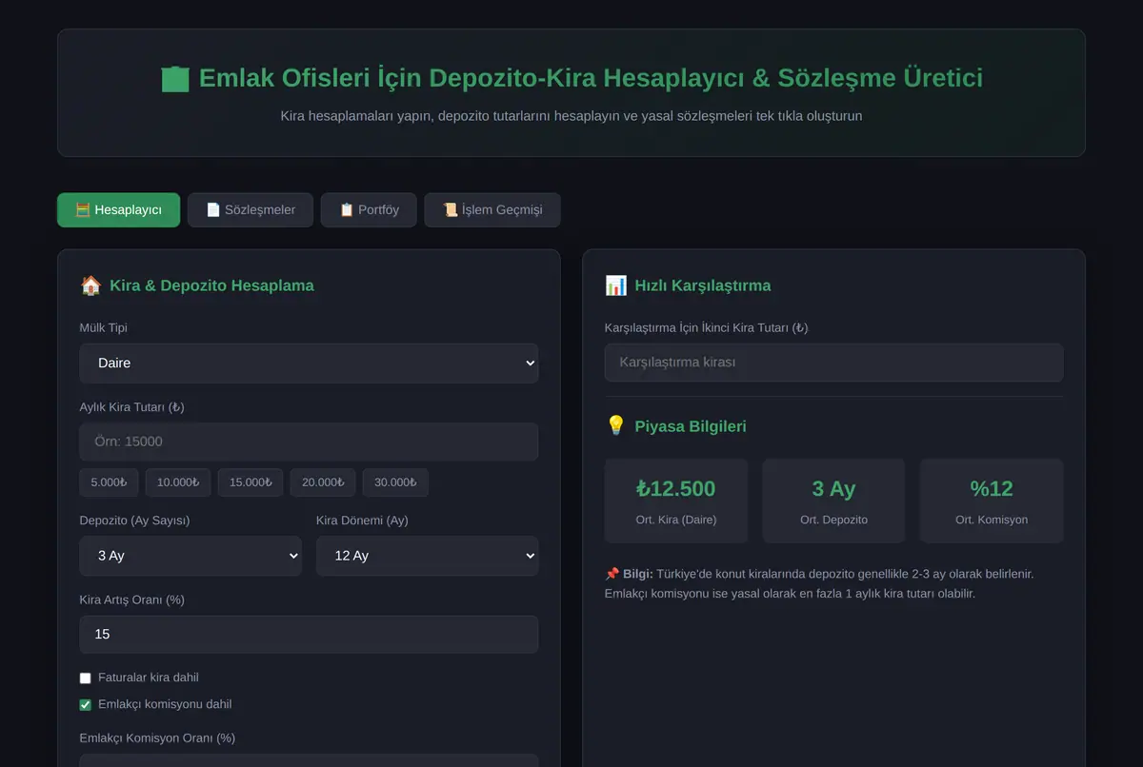Click the lightbulb icon beside Piyasa Bilgileri

tap(615, 426)
